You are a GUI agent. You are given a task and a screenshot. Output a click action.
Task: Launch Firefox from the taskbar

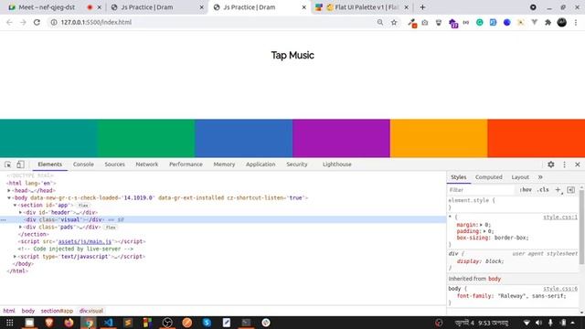click(x=69, y=323)
